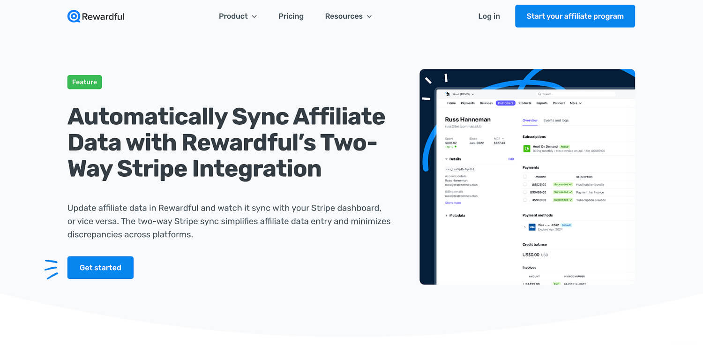The image size is (703, 345).
Task: Click Hooli sticker bundle description
Action: [x=590, y=185]
